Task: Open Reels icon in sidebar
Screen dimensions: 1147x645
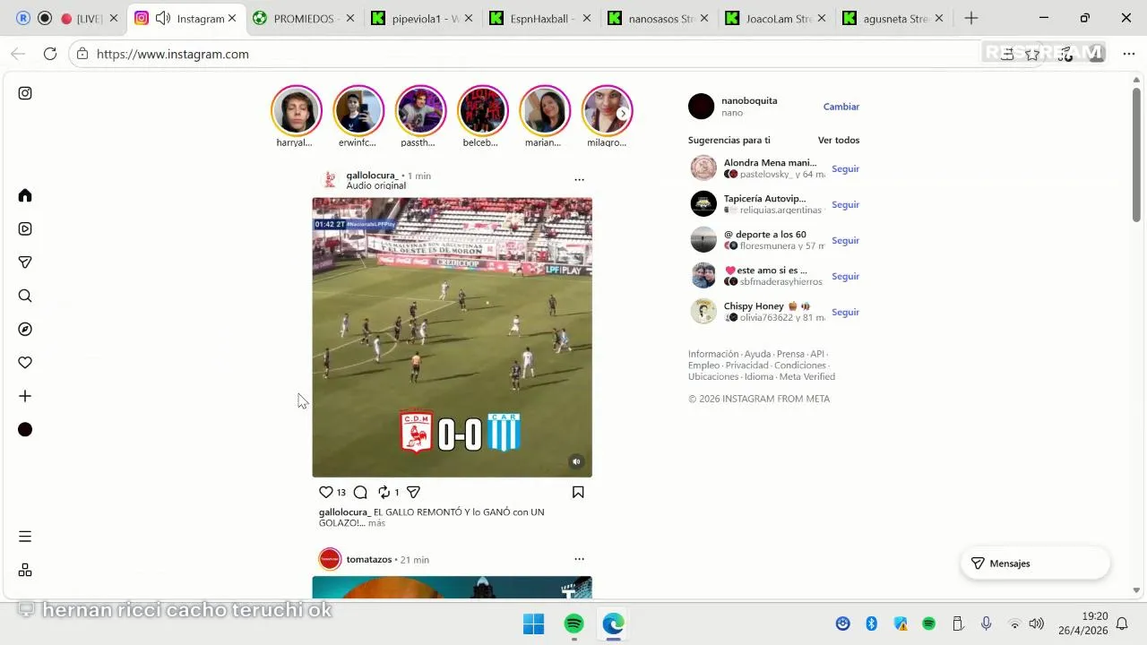Action: click(25, 228)
